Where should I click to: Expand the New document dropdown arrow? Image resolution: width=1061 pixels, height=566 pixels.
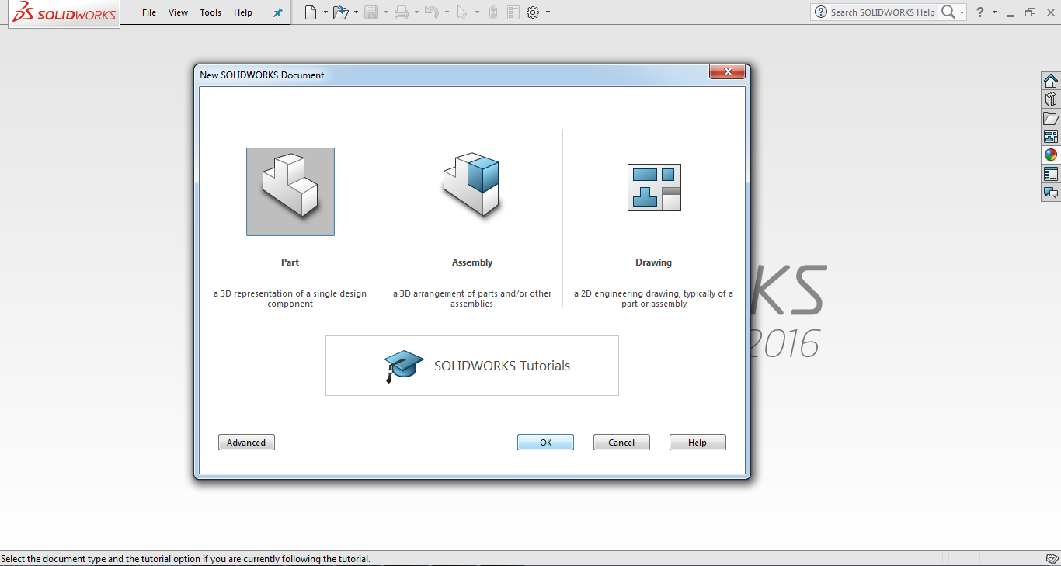coord(325,12)
